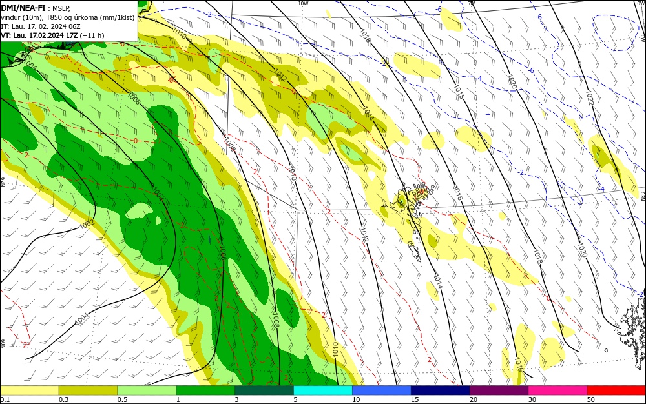The width and height of the screenshot is (646, 404).
Task: Click the legend value "0.1"
Action: pos(5,399)
